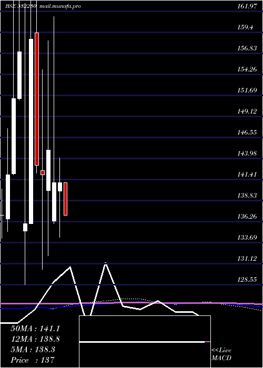
Task: Click the 136.26 price axis label
Action: (247, 217)
